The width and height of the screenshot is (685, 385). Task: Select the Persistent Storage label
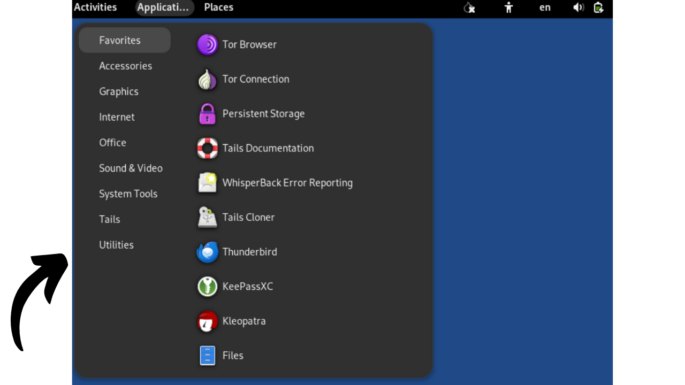(x=263, y=114)
